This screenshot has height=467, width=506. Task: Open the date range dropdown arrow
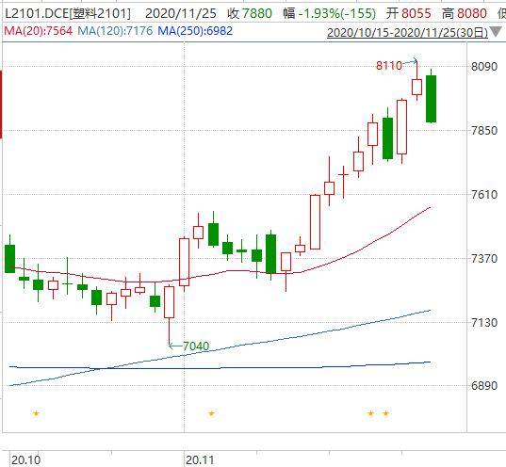(x=496, y=32)
